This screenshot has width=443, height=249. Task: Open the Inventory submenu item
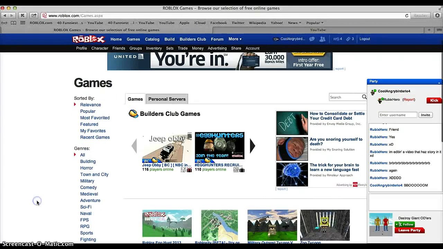point(154,48)
